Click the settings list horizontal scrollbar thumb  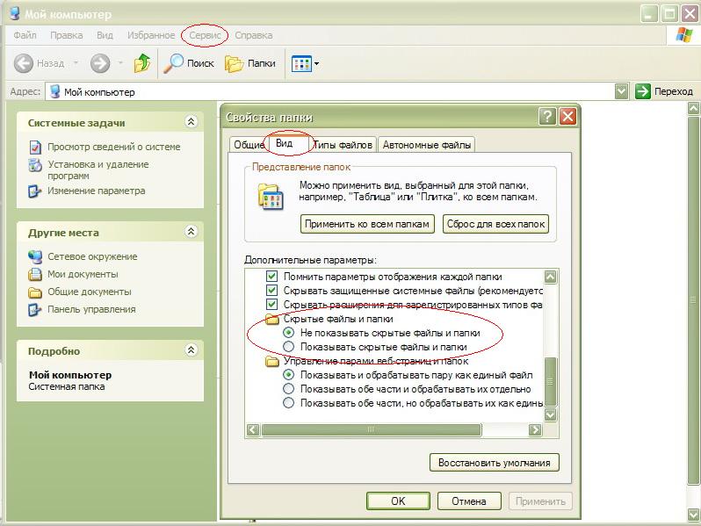pyautogui.click(x=371, y=429)
